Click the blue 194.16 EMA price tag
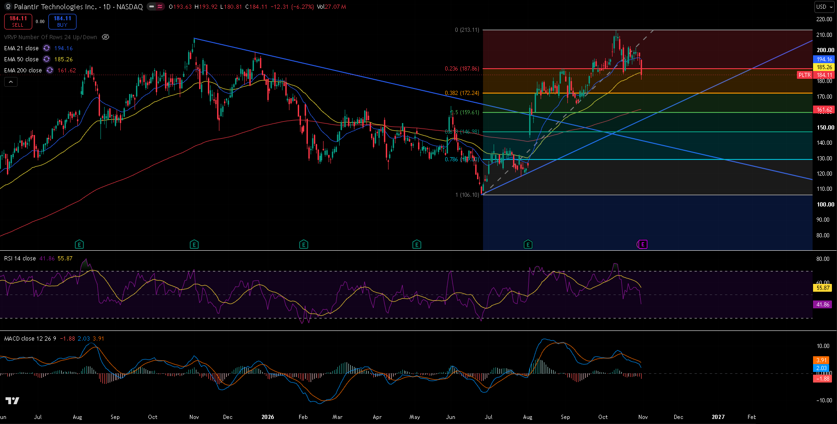Viewport: 837px width, 424px height. coord(824,59)
